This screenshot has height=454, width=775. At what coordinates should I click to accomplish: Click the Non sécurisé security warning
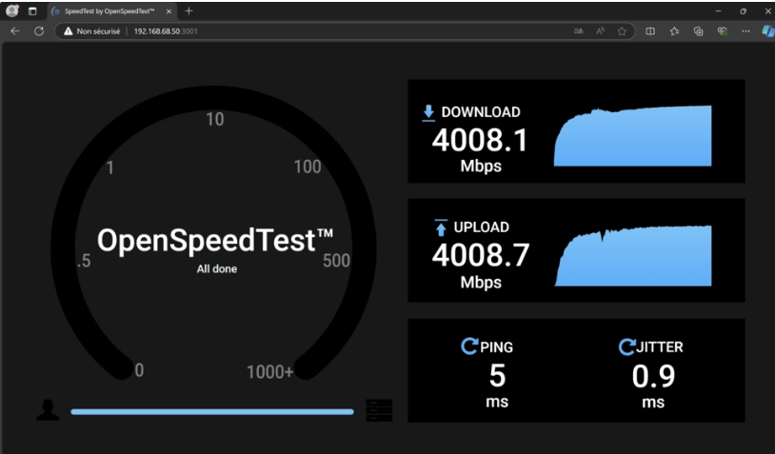tap(93, 30)
